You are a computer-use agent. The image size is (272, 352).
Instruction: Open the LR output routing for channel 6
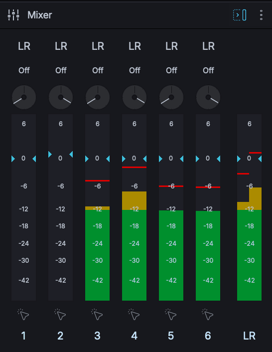(208, 46)
